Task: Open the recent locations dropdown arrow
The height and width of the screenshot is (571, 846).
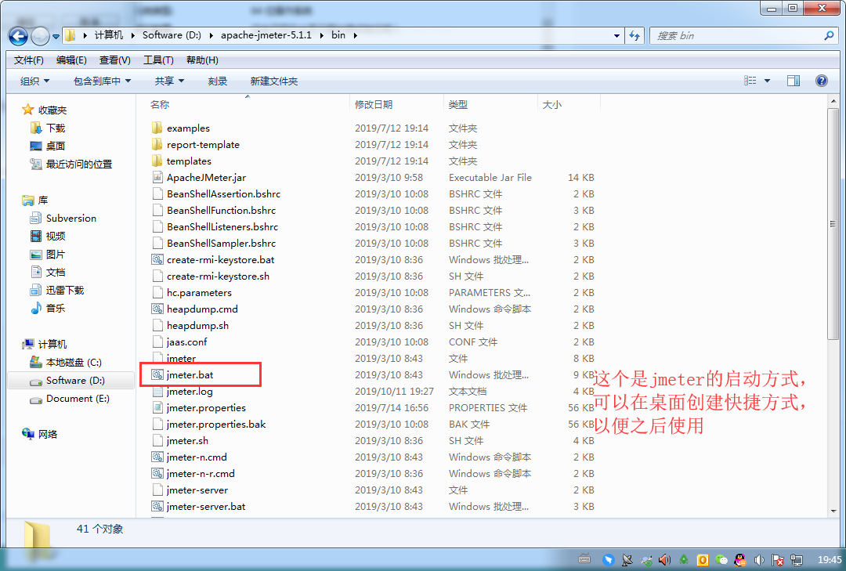Action: point(56,37)
